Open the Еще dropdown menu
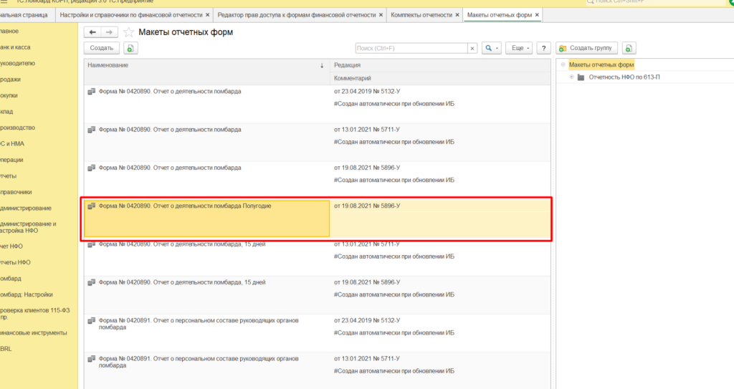This screenshot has height=389, width=734. click(x=519, y=48)
